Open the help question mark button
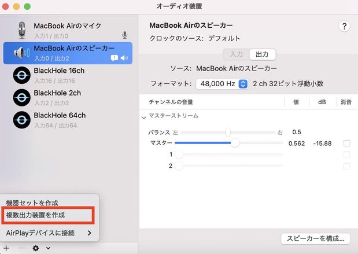The image size is (358, 254). [x=344, y=26]
